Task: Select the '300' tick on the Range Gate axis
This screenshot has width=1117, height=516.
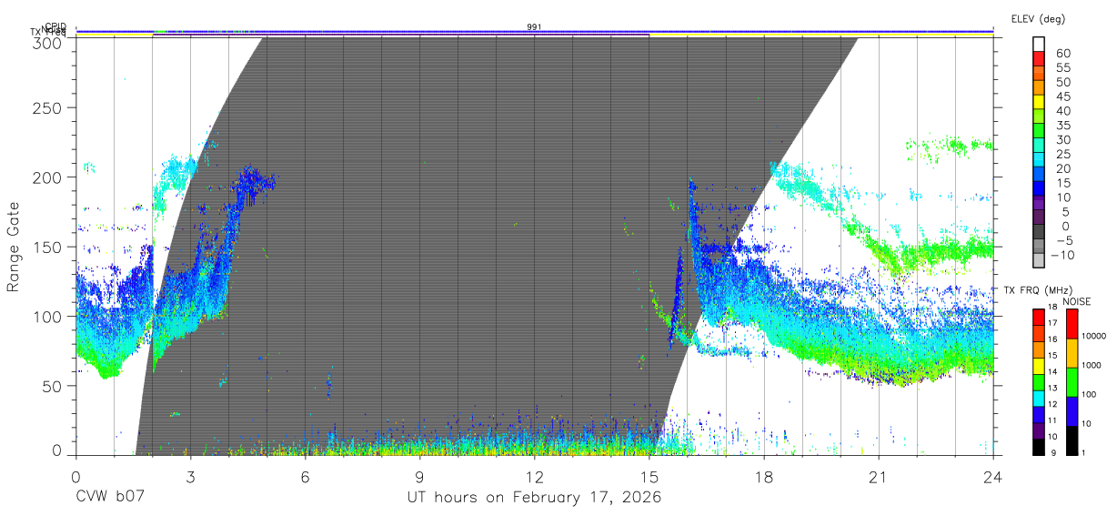Action: click(x=48, y=43)
